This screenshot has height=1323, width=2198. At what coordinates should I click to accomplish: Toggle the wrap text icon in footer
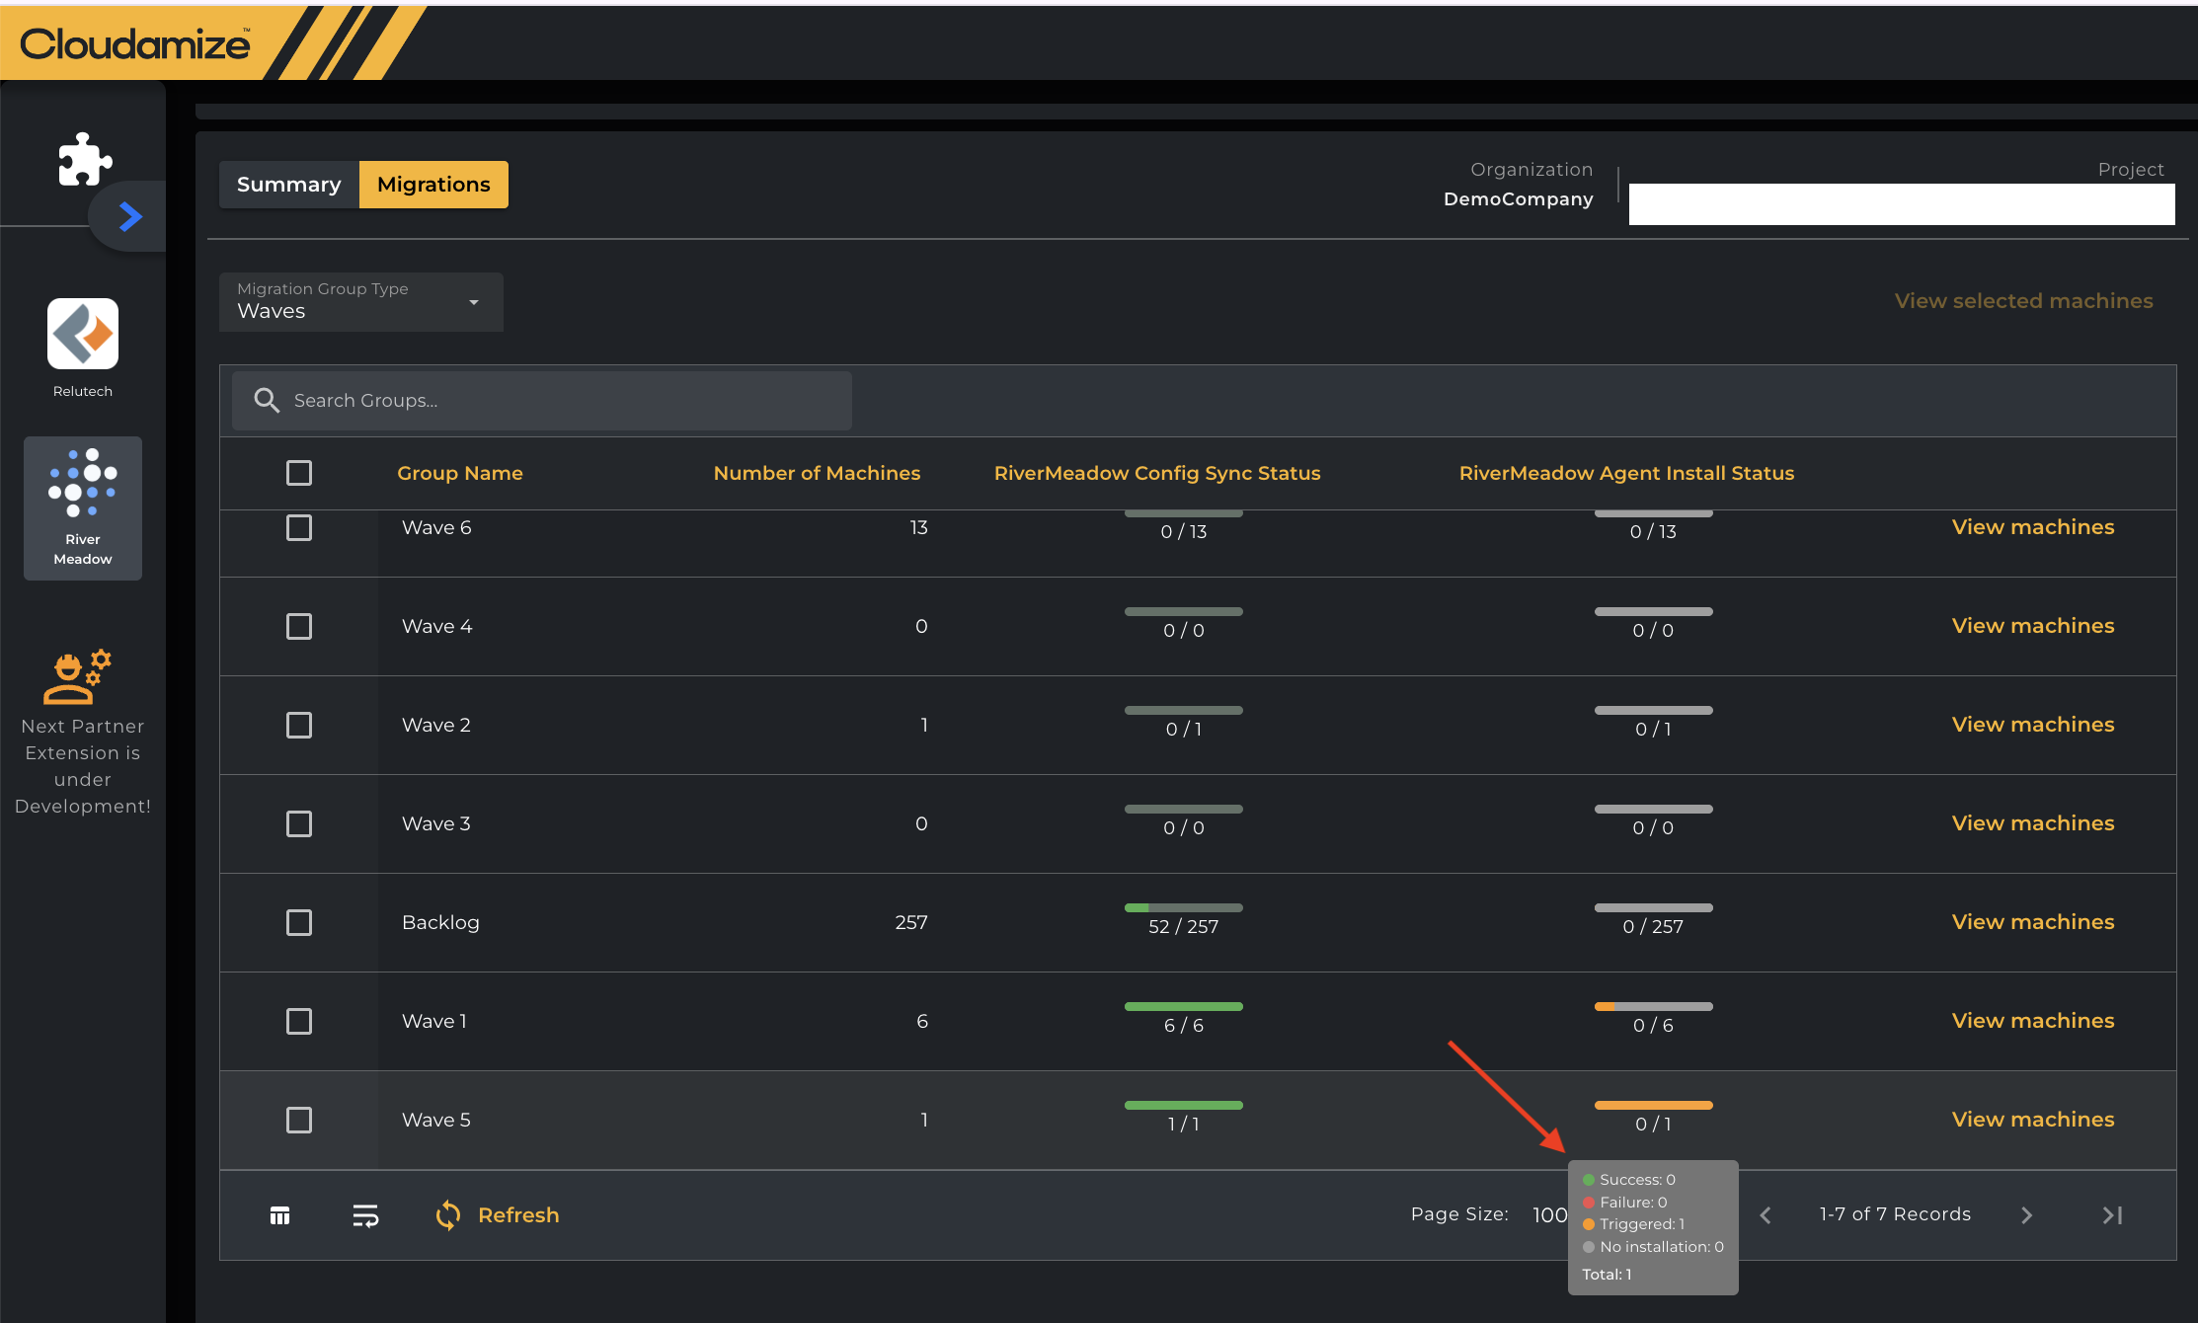365,1215
